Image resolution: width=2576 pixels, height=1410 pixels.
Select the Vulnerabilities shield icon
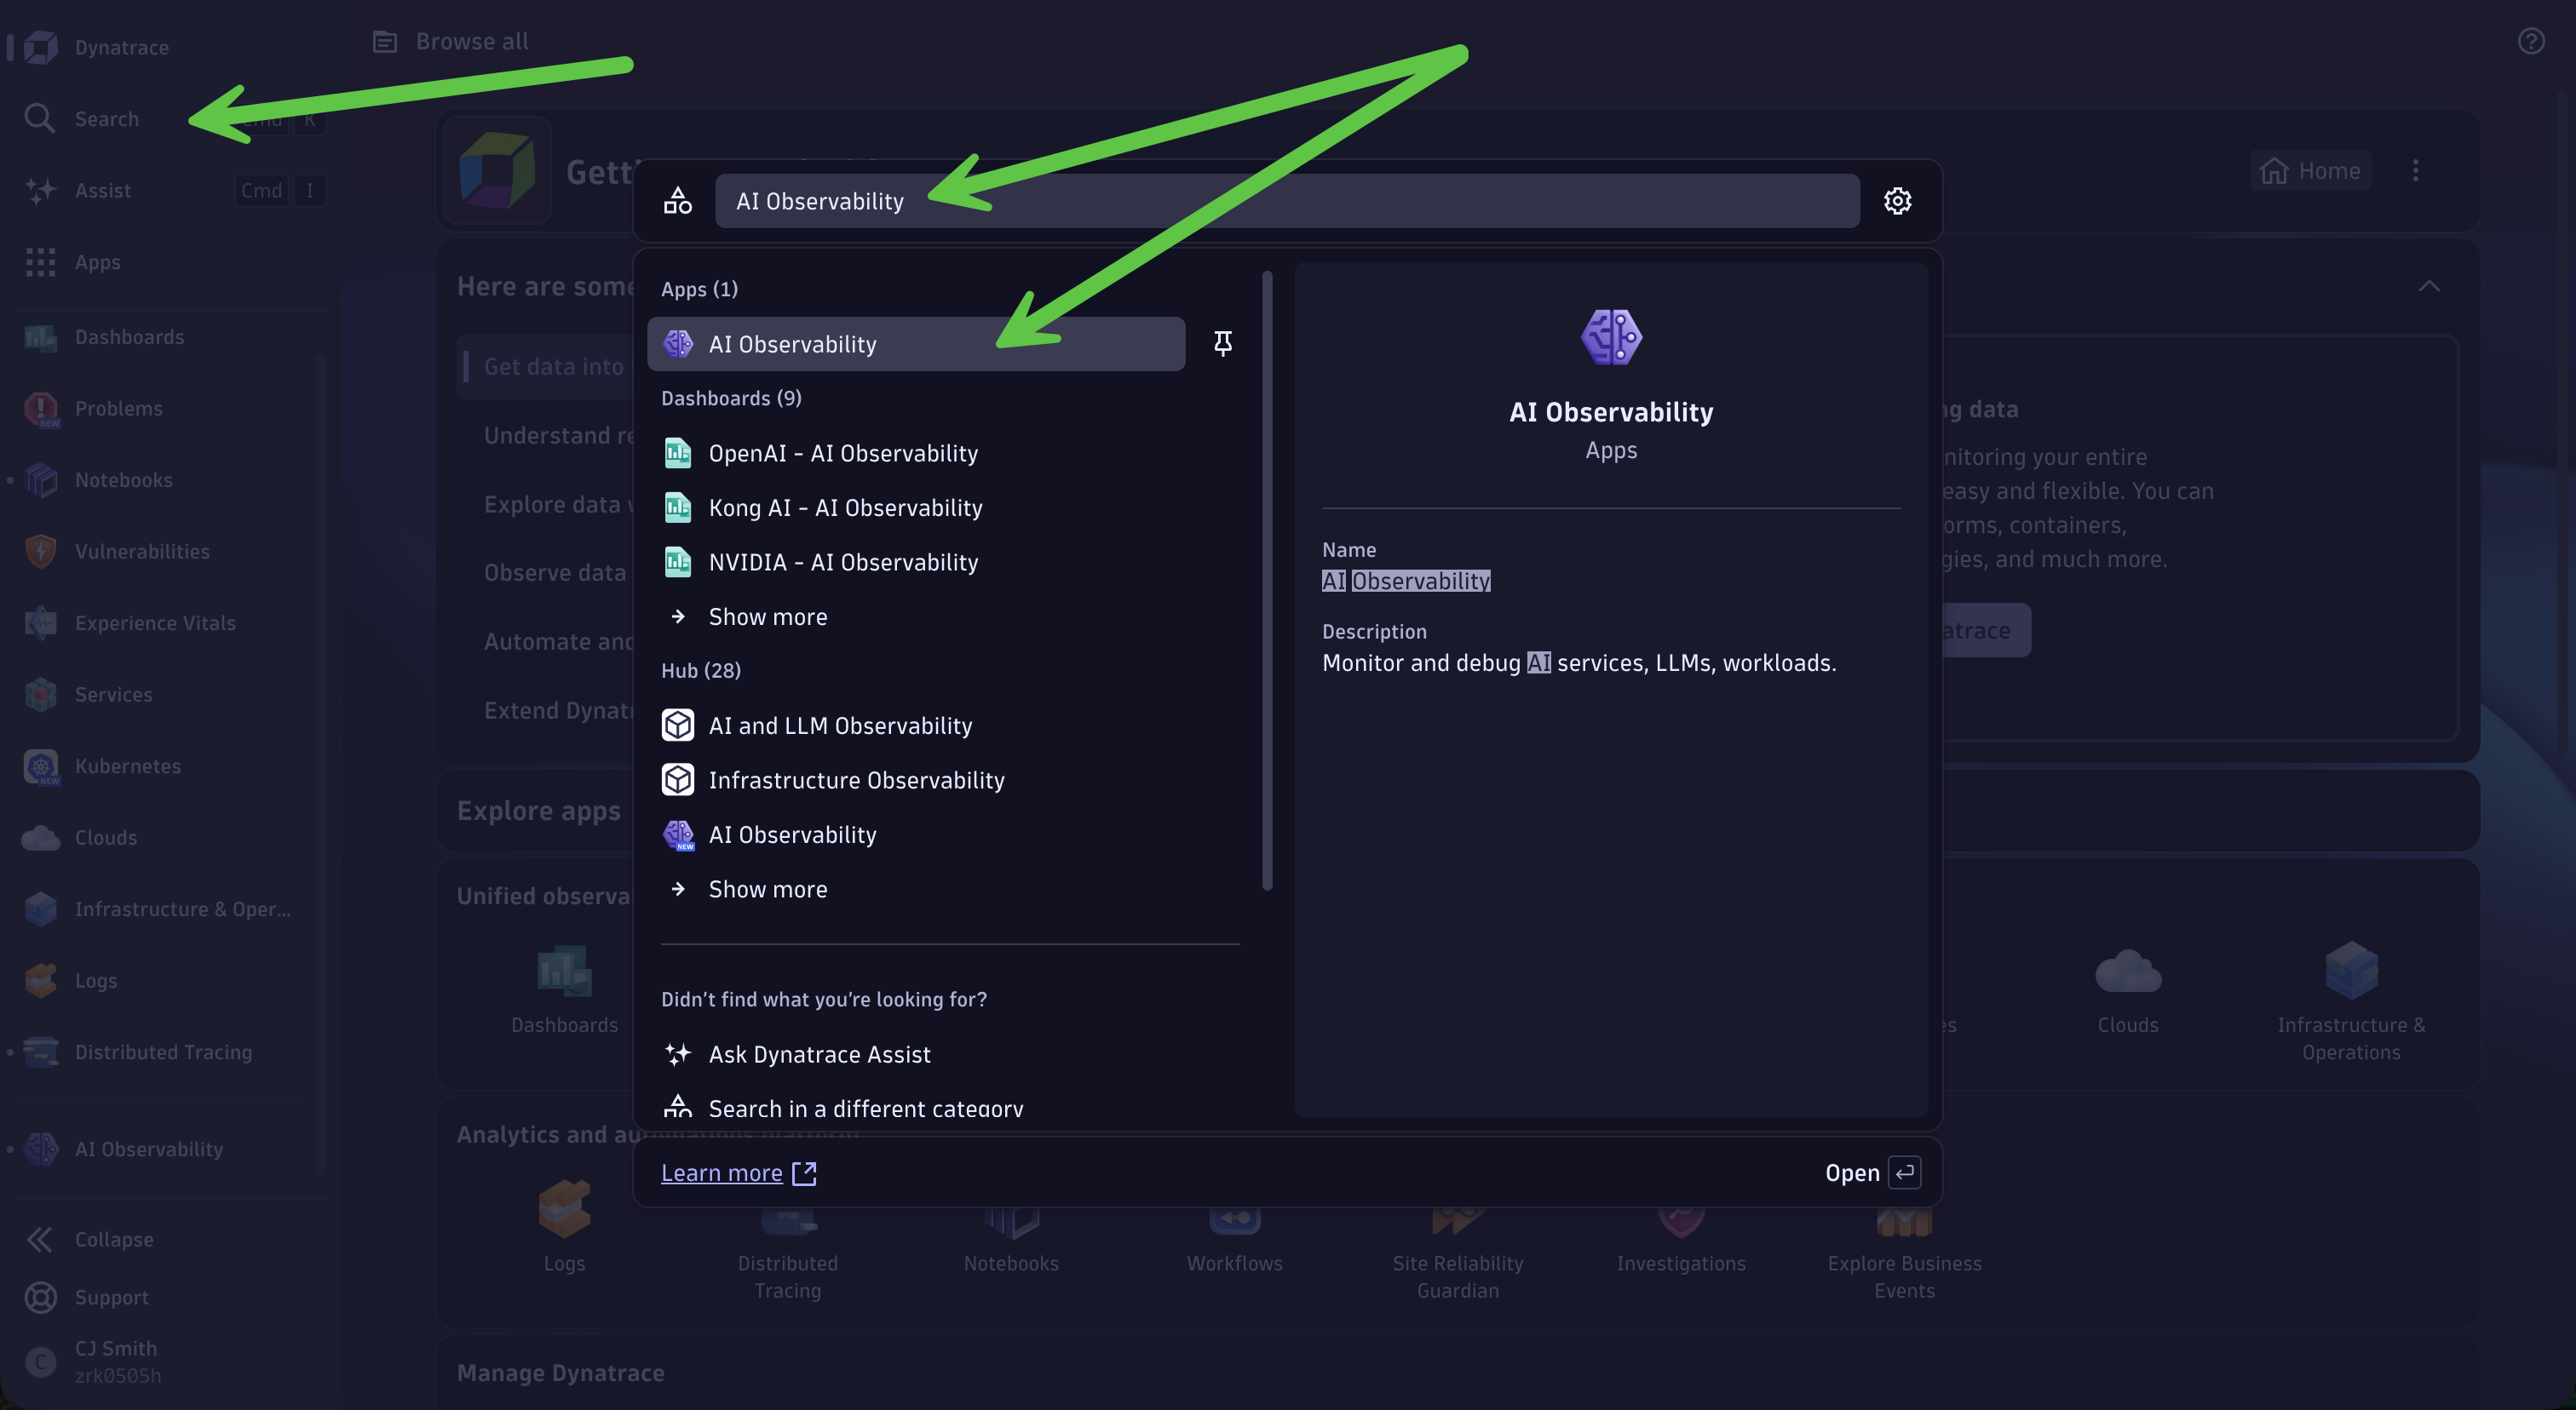click(x=40, y=551)
